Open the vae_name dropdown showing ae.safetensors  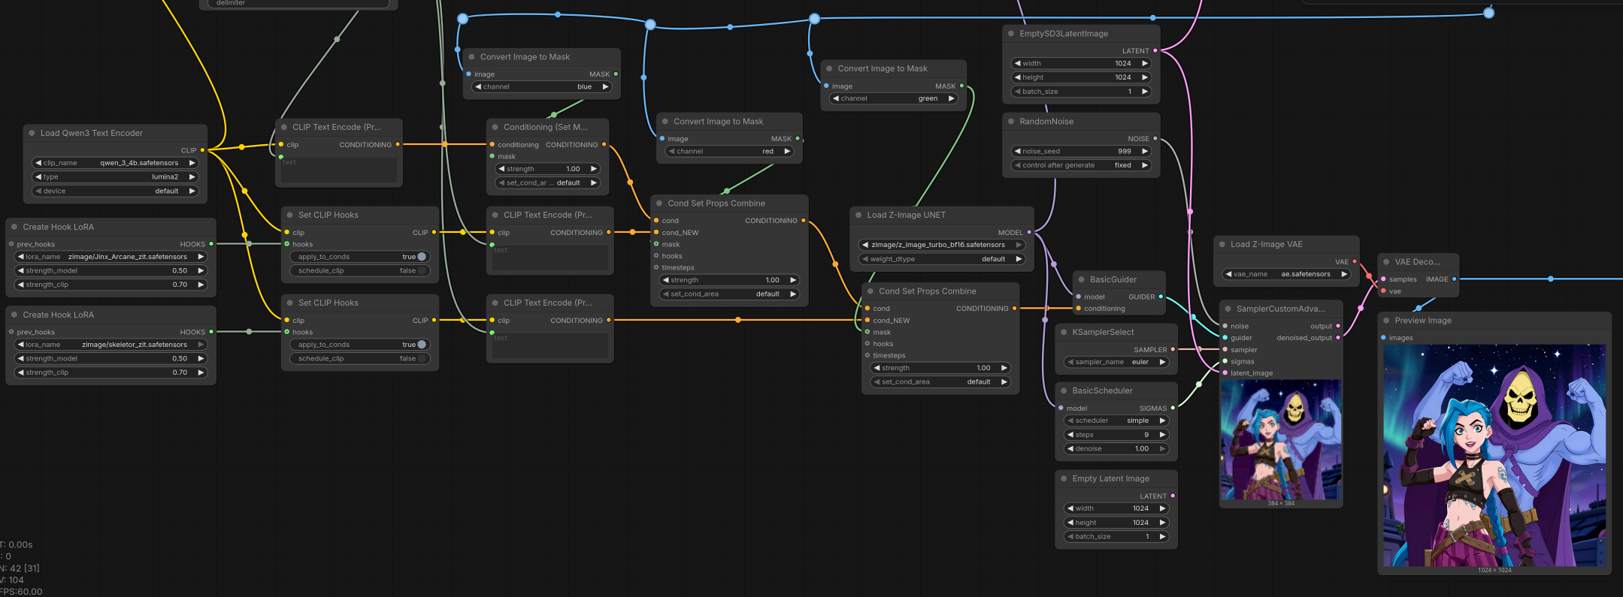click(1285, 274)
